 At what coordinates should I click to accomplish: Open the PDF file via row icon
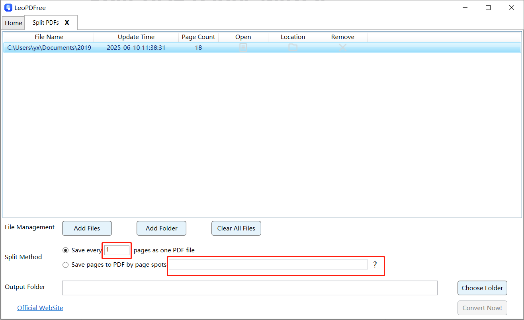coord(243,48)
